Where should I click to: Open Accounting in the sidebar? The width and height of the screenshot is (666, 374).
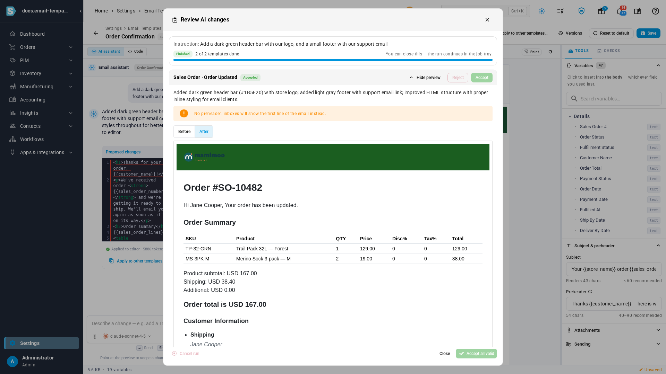(41, 100)
